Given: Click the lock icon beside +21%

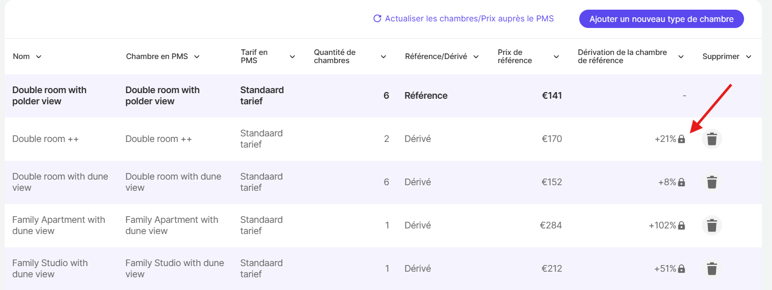Looking at the screenshot, I should [x=681, y=139].
